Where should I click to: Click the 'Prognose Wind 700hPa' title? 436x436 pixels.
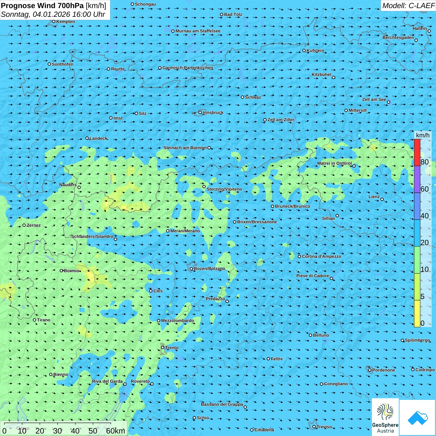[42, 6]
